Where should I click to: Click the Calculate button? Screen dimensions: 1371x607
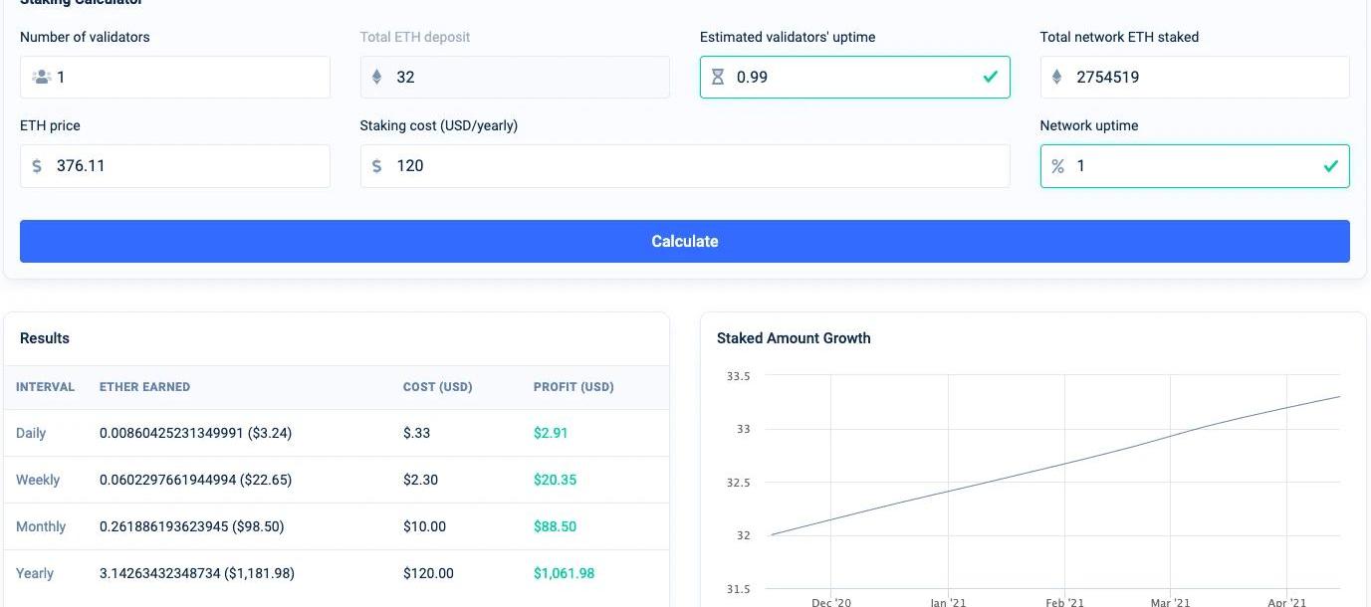685,241
